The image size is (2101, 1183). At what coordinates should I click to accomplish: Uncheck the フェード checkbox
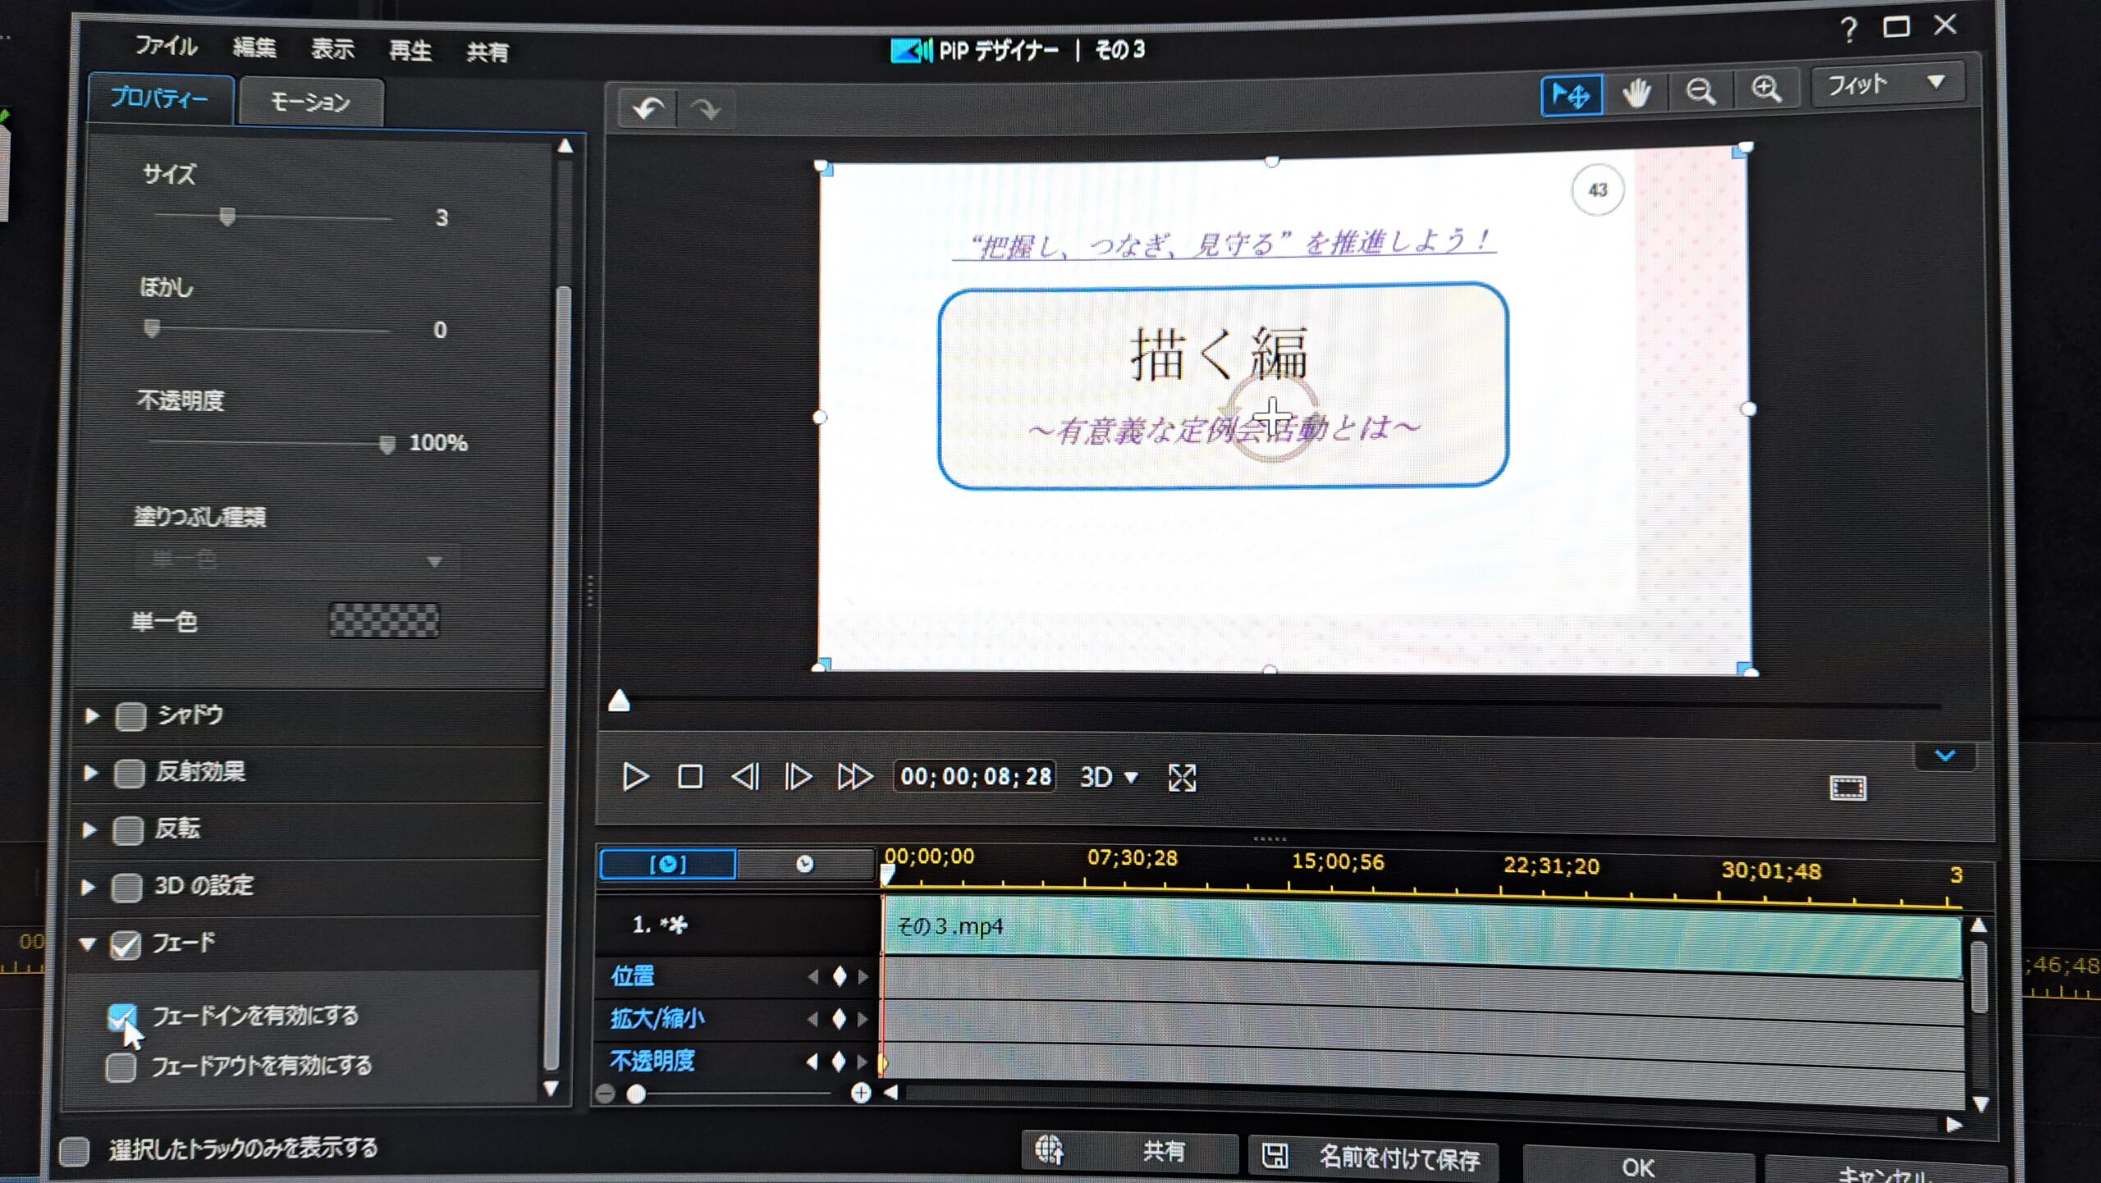pyautogui.click(x=125, y=945)
